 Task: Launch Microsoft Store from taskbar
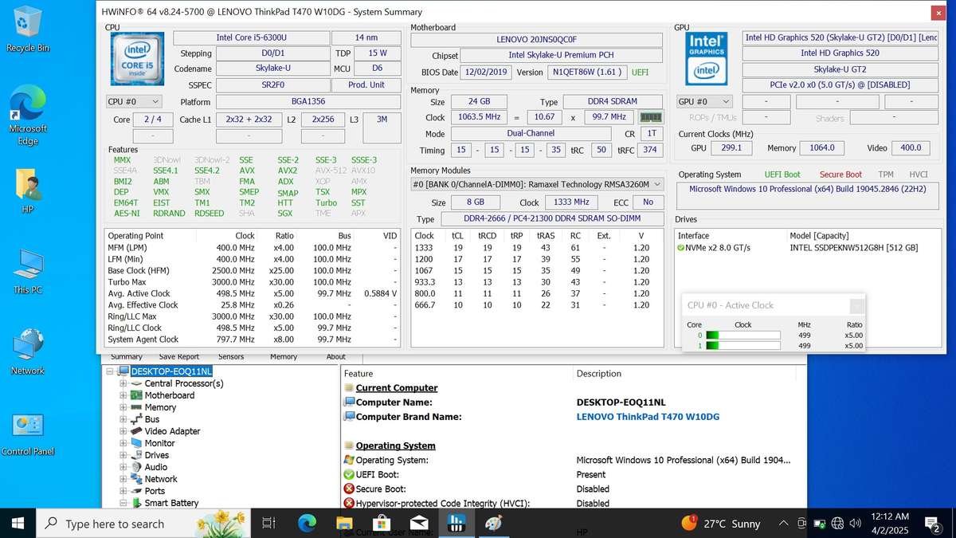(x=382, y=524)
